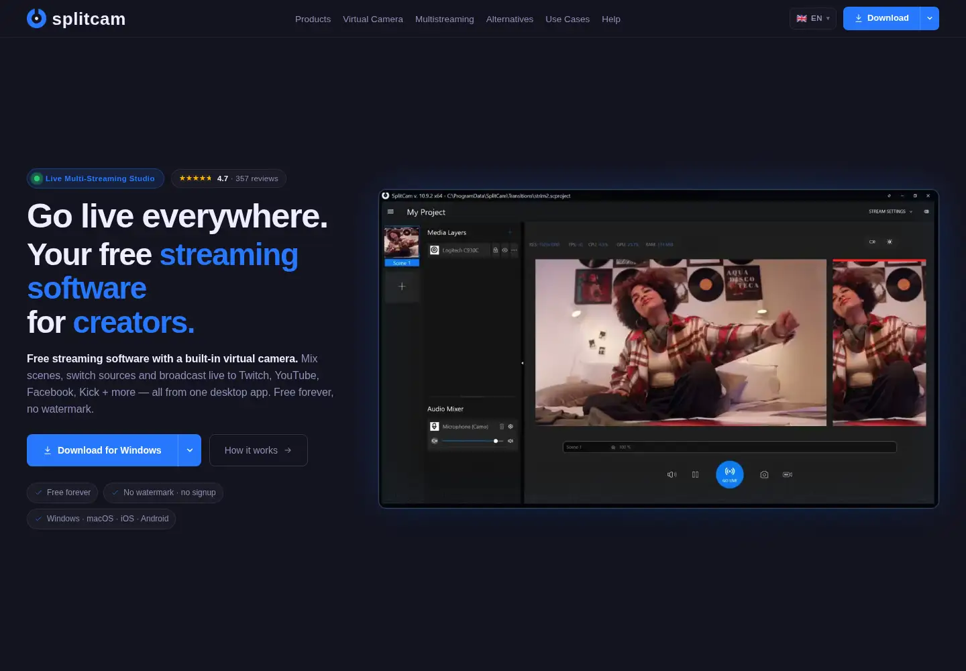The image size is (966, 671).
Task: Open the Alternatives nav item
Action: pyautogui.click(x=510, y=19)
